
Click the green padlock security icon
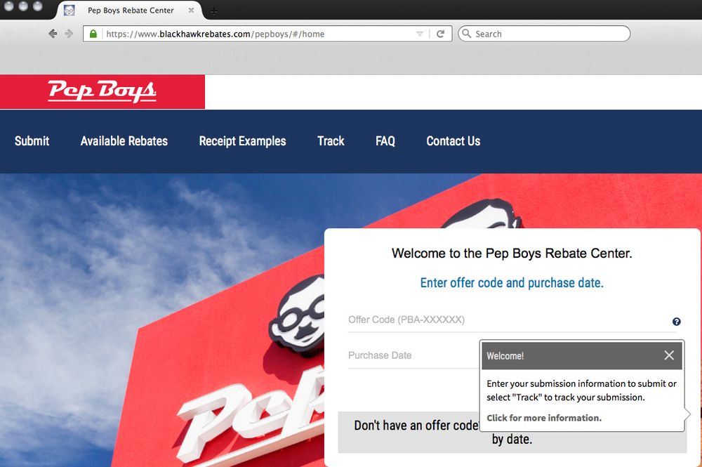coord(93,34)
